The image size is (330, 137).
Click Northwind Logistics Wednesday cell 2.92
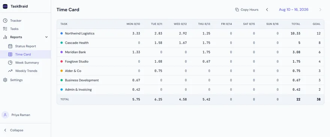tap(183, 33)
